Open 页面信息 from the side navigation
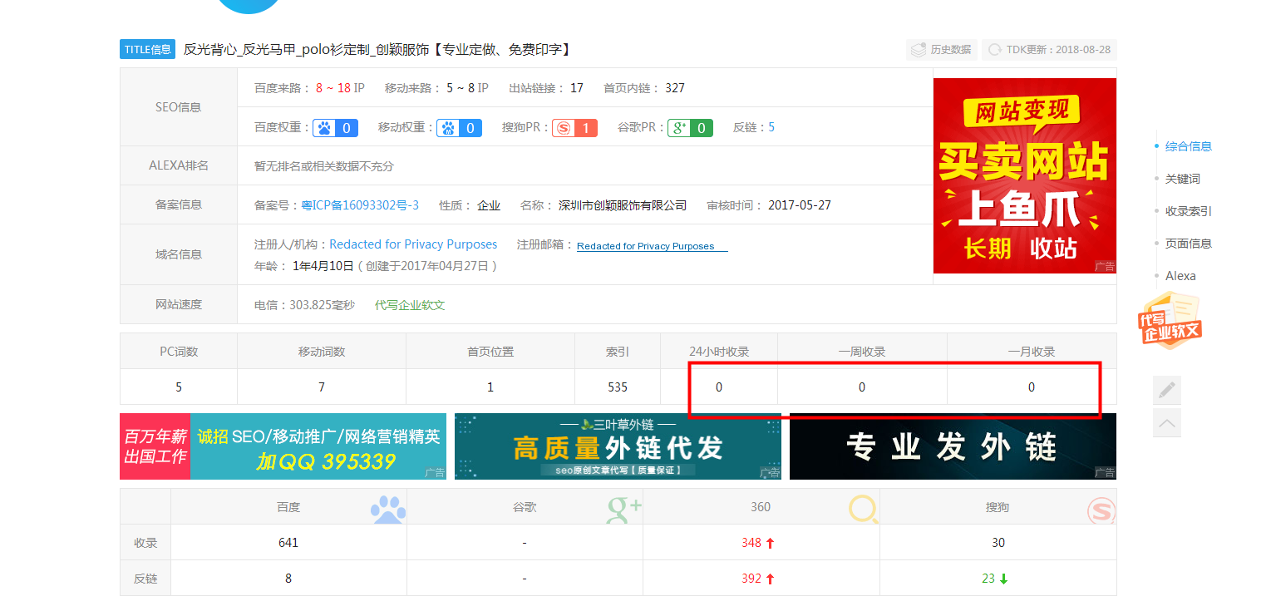Screen dimensions: 1271x606 tap(1188, 244)
